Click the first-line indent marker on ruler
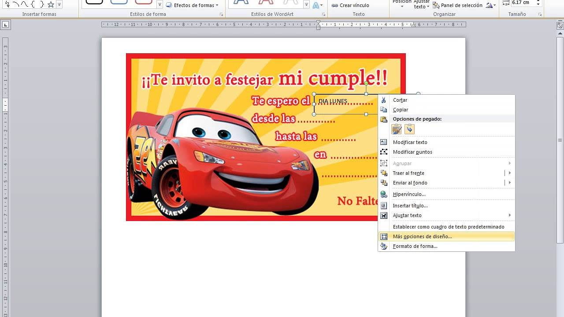 pos(319,22)
